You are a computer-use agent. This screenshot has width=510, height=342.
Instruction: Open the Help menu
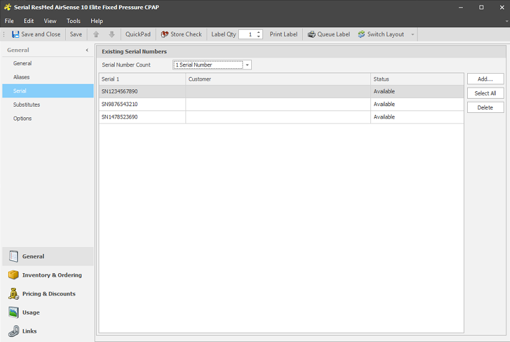pos(97,21)
